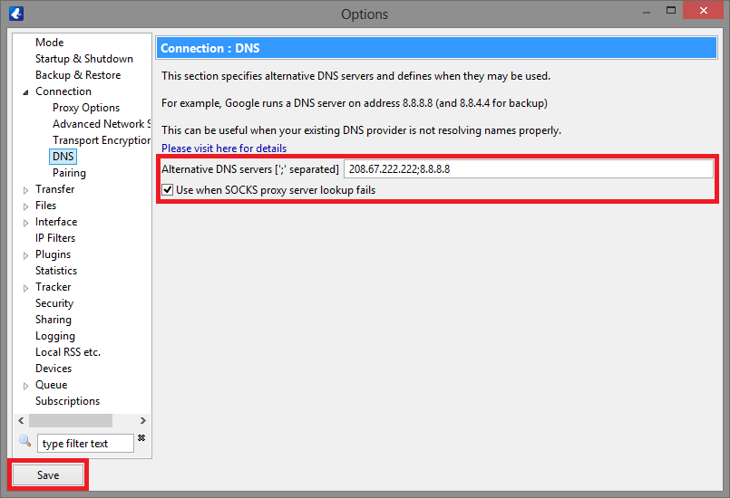Expand the Plugins section arrow
The image size is (730, 498).
[x=25, y=254]
